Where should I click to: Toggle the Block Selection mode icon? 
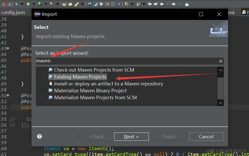coord(113,4)
